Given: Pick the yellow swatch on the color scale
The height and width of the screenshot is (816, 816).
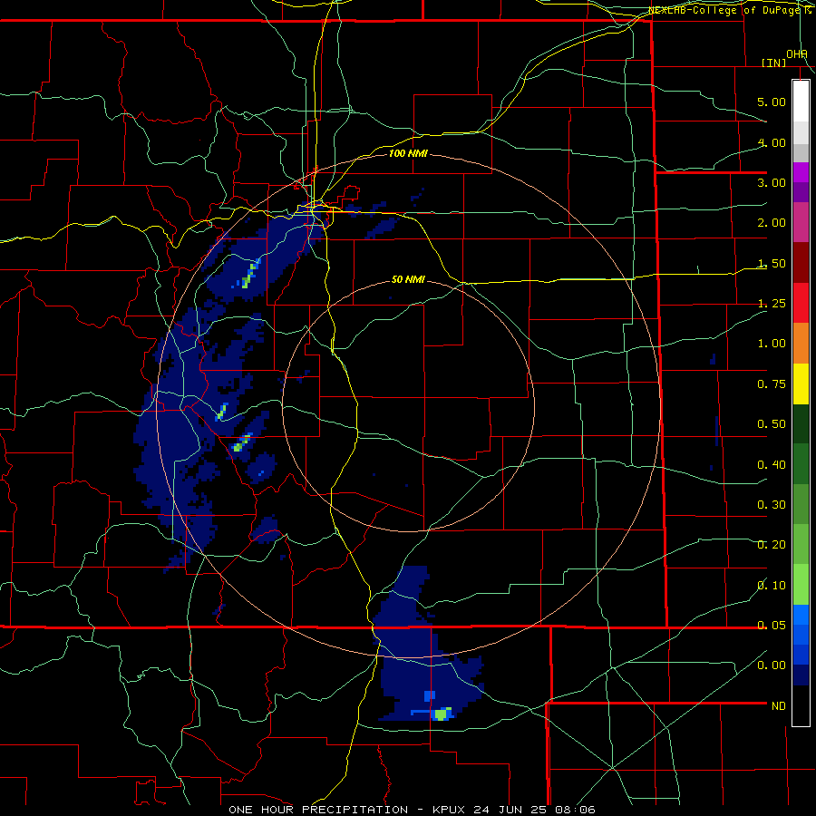Looking at the screenshot, I should (x=801, y=384).
